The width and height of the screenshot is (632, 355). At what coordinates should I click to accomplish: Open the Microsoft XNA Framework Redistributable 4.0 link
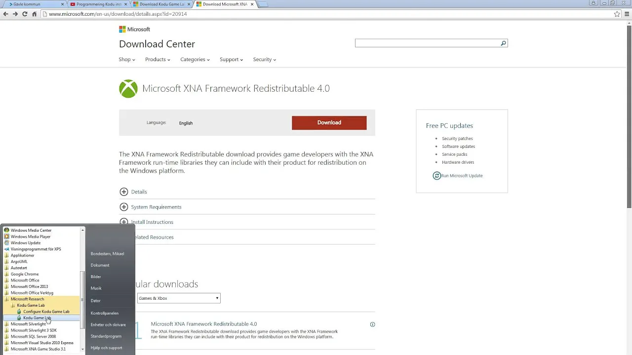click(x=204, y=324)
